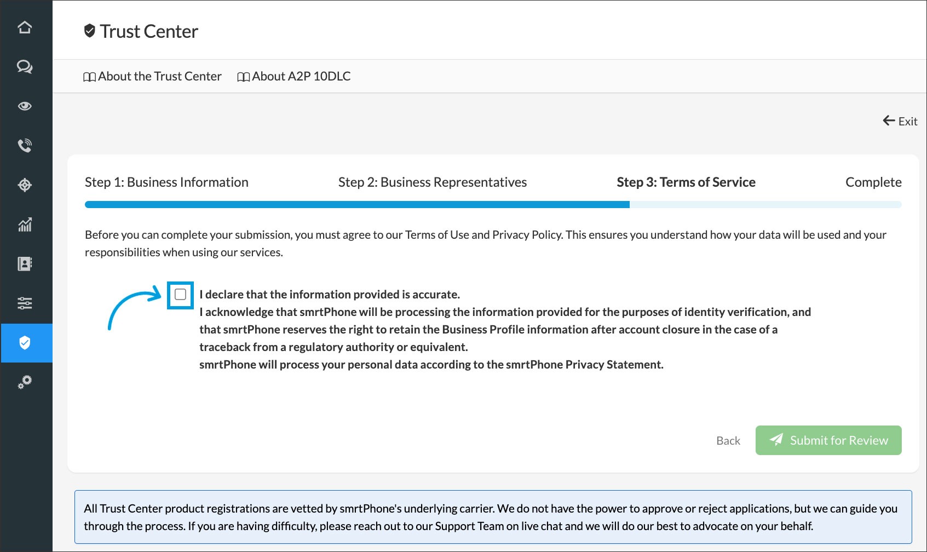
Task: Open the analytics chart sidebar icon
Action: [25, 225]
